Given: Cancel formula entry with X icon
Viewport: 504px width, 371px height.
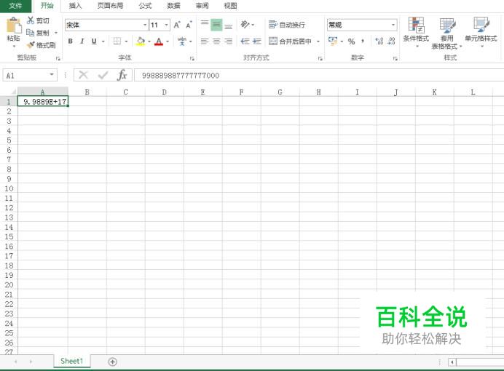Looking at the screenshot, I should click(83, 75).
